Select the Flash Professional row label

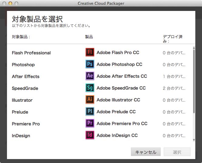[x=31, y=53]
